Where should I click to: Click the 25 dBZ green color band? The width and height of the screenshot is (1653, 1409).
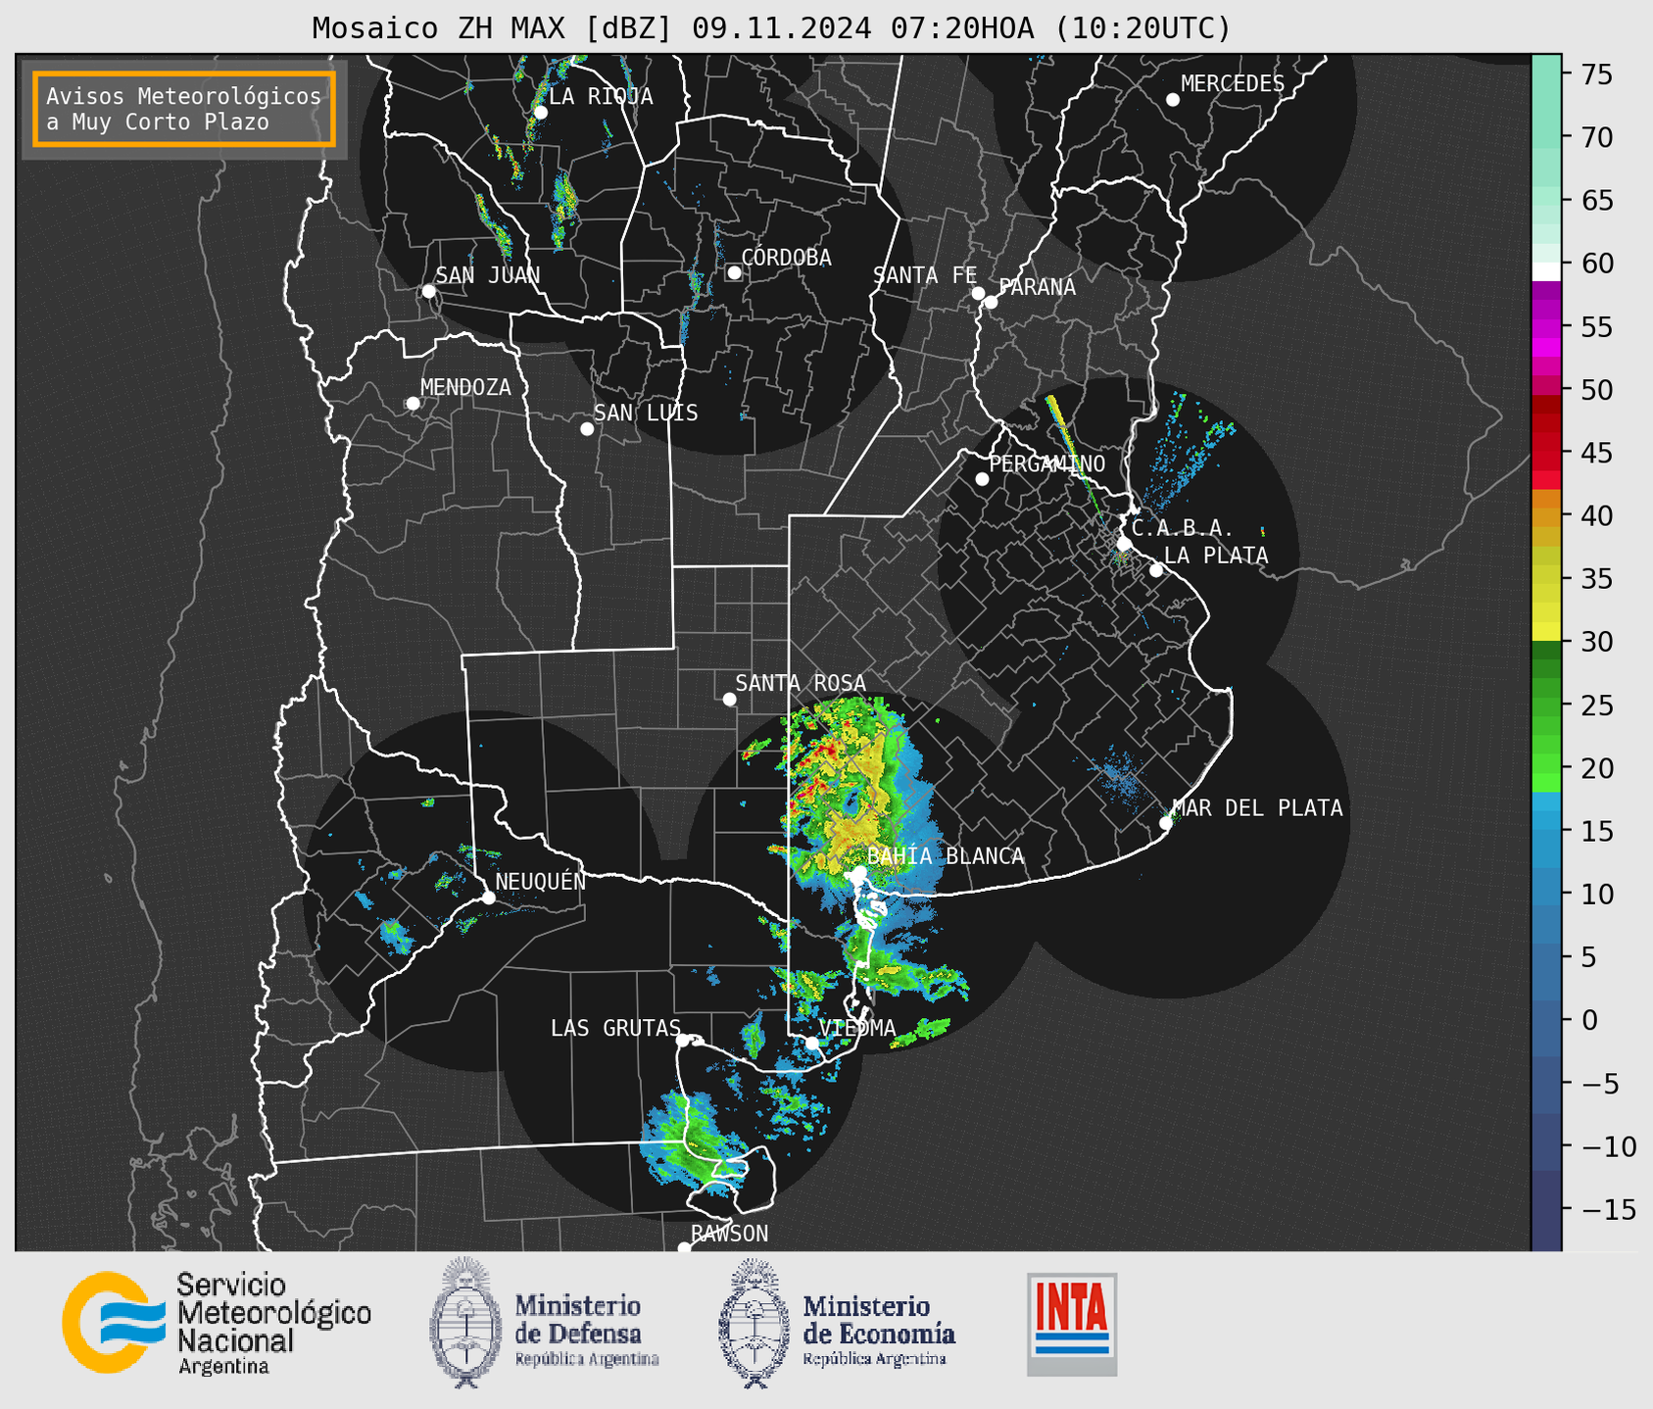1546,705
